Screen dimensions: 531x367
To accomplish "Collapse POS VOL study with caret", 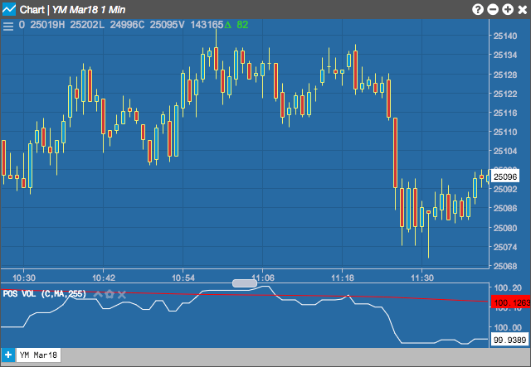I will click(98, 294).
